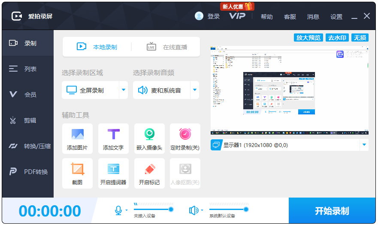Click the 系统默认设备 speaker status text
This screenshot has width=378, height=225.
(x=222, y=216)
